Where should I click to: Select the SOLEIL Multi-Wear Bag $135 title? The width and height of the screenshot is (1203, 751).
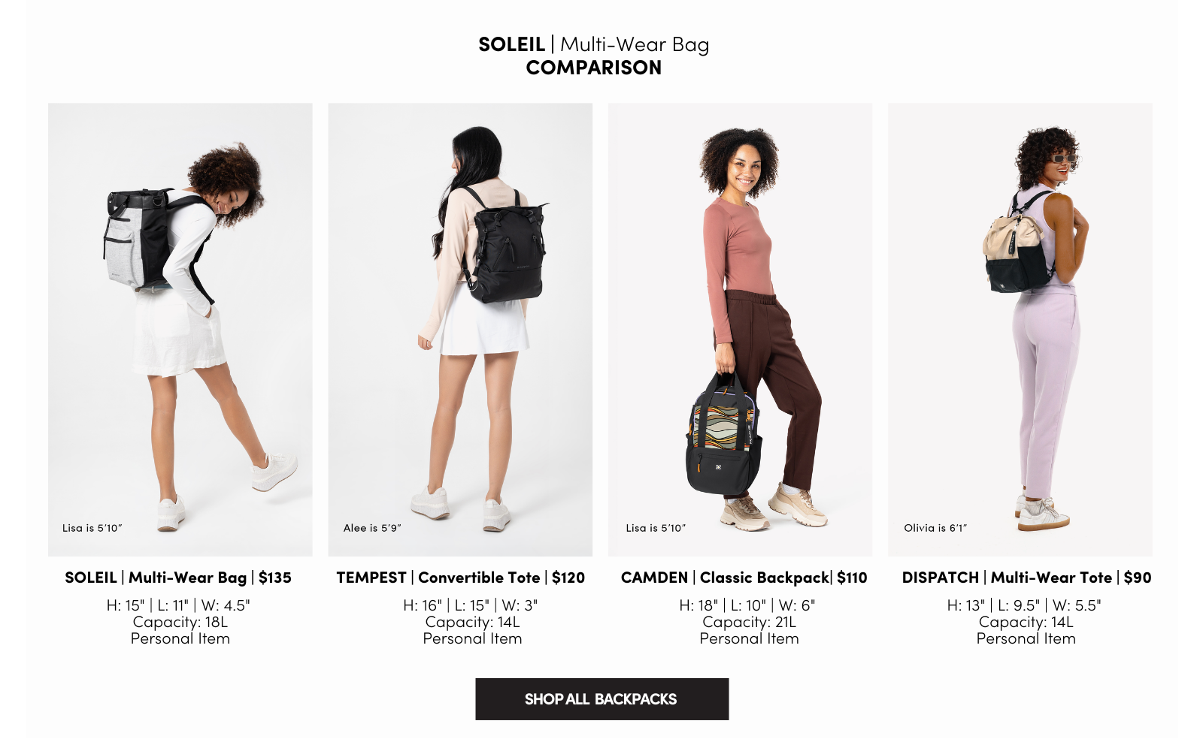click(x=178, y=578)
